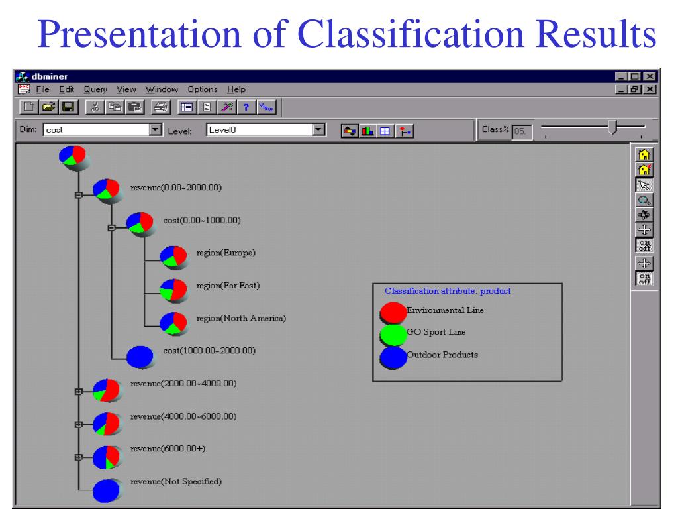This screenshot has height=509, width=678.
Task: Click the up-down arrows icon beside Level box
Action: 350,131
